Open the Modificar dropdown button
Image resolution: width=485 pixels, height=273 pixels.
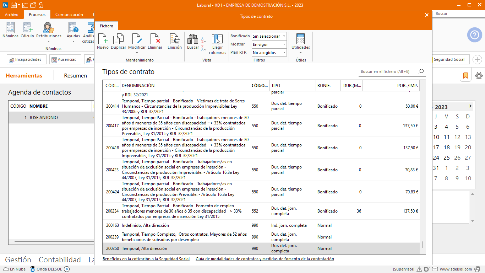[x=137, y=53]
